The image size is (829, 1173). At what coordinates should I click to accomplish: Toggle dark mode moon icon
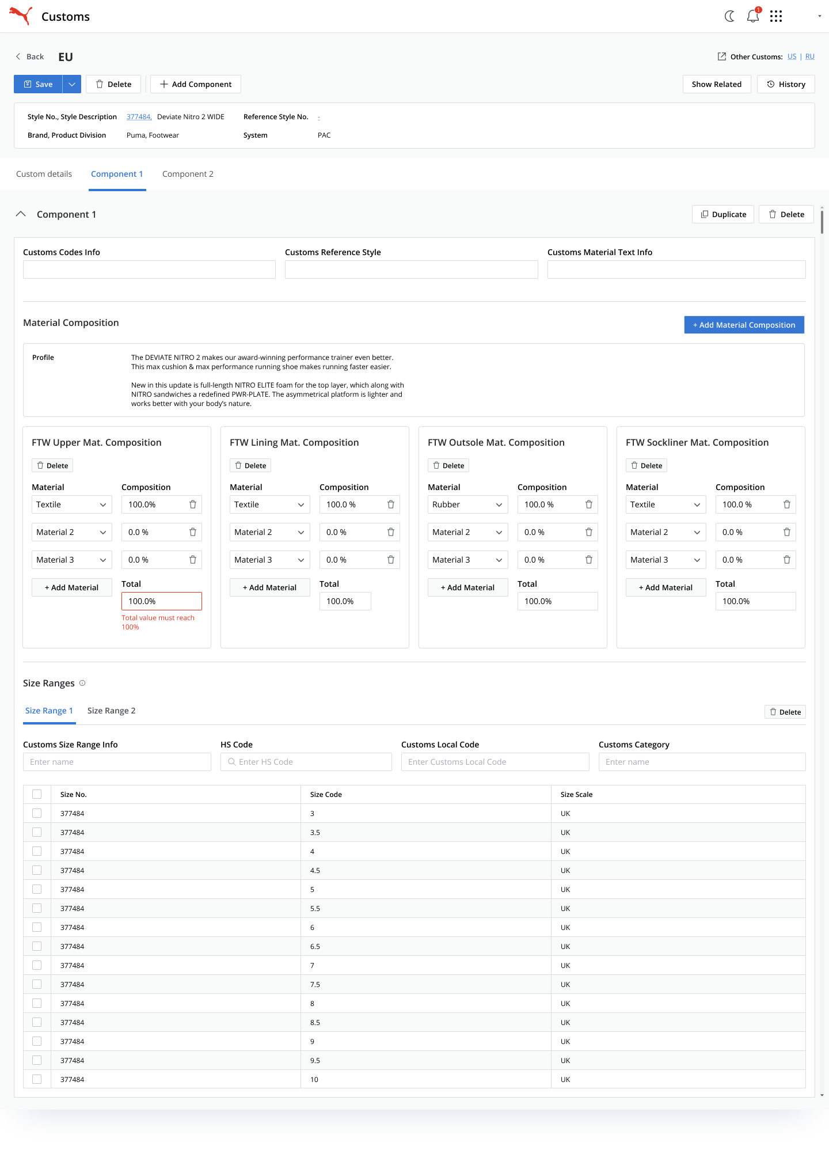click(729, 16)
